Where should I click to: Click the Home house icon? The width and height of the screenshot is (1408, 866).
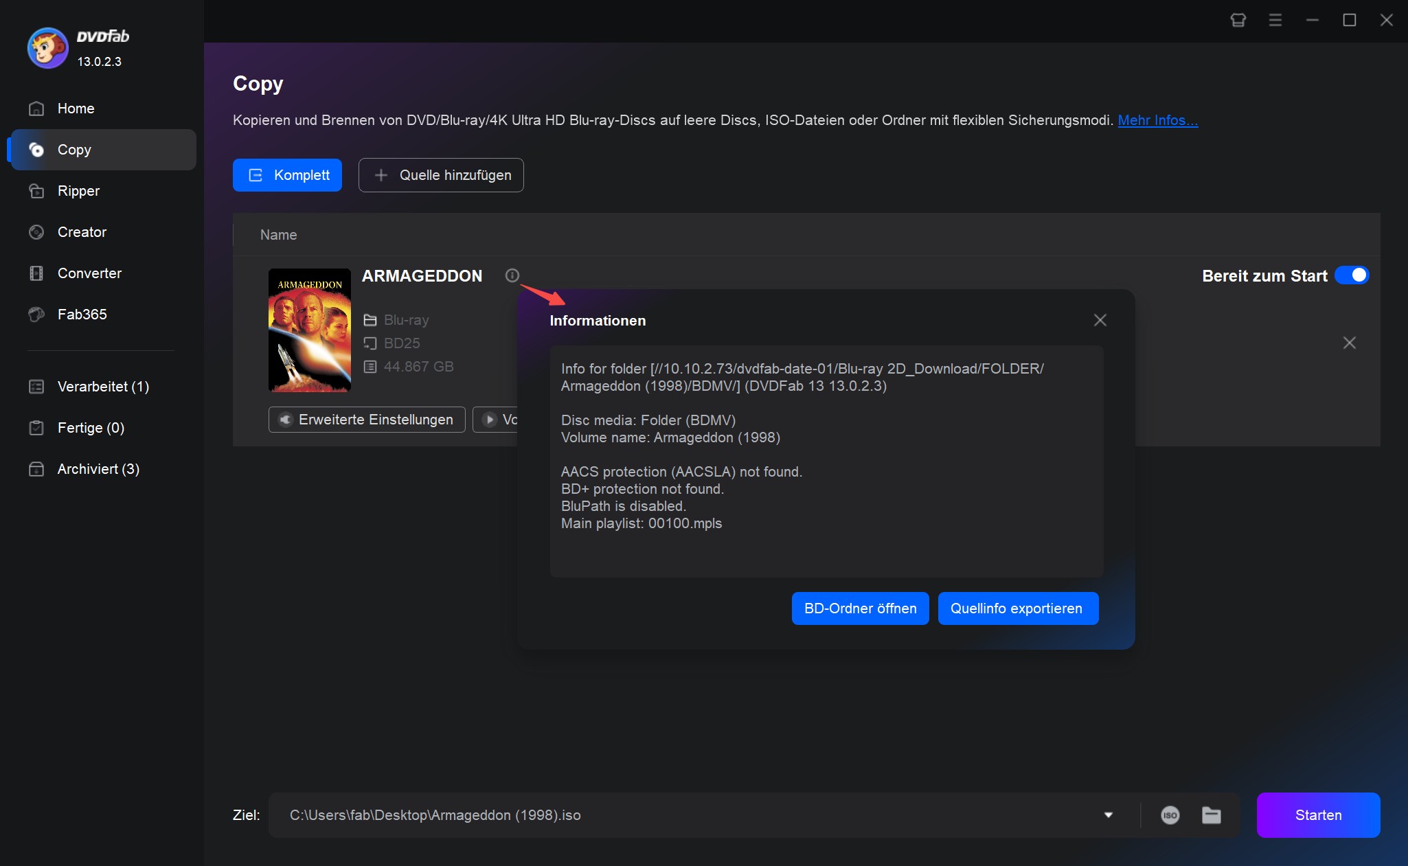coord(36,109)
